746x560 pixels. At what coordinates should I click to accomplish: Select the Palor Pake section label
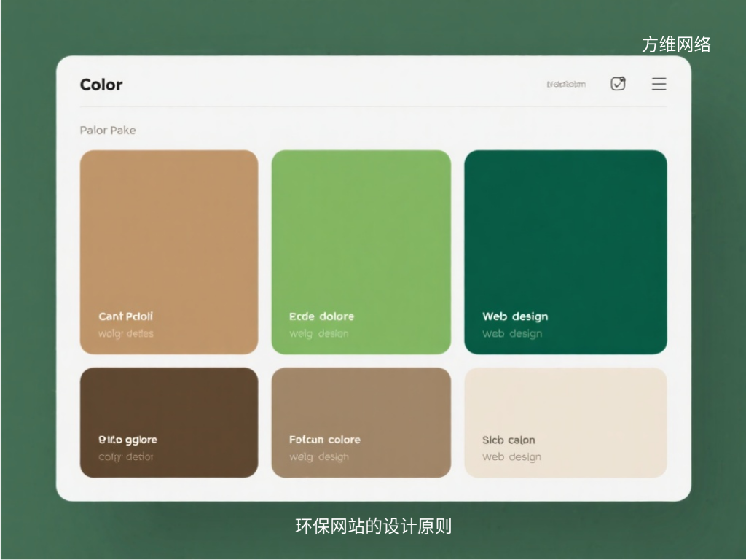tap(108, 131)
